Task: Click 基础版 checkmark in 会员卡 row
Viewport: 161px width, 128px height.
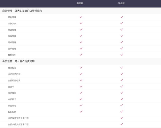Action: (81, 86)
